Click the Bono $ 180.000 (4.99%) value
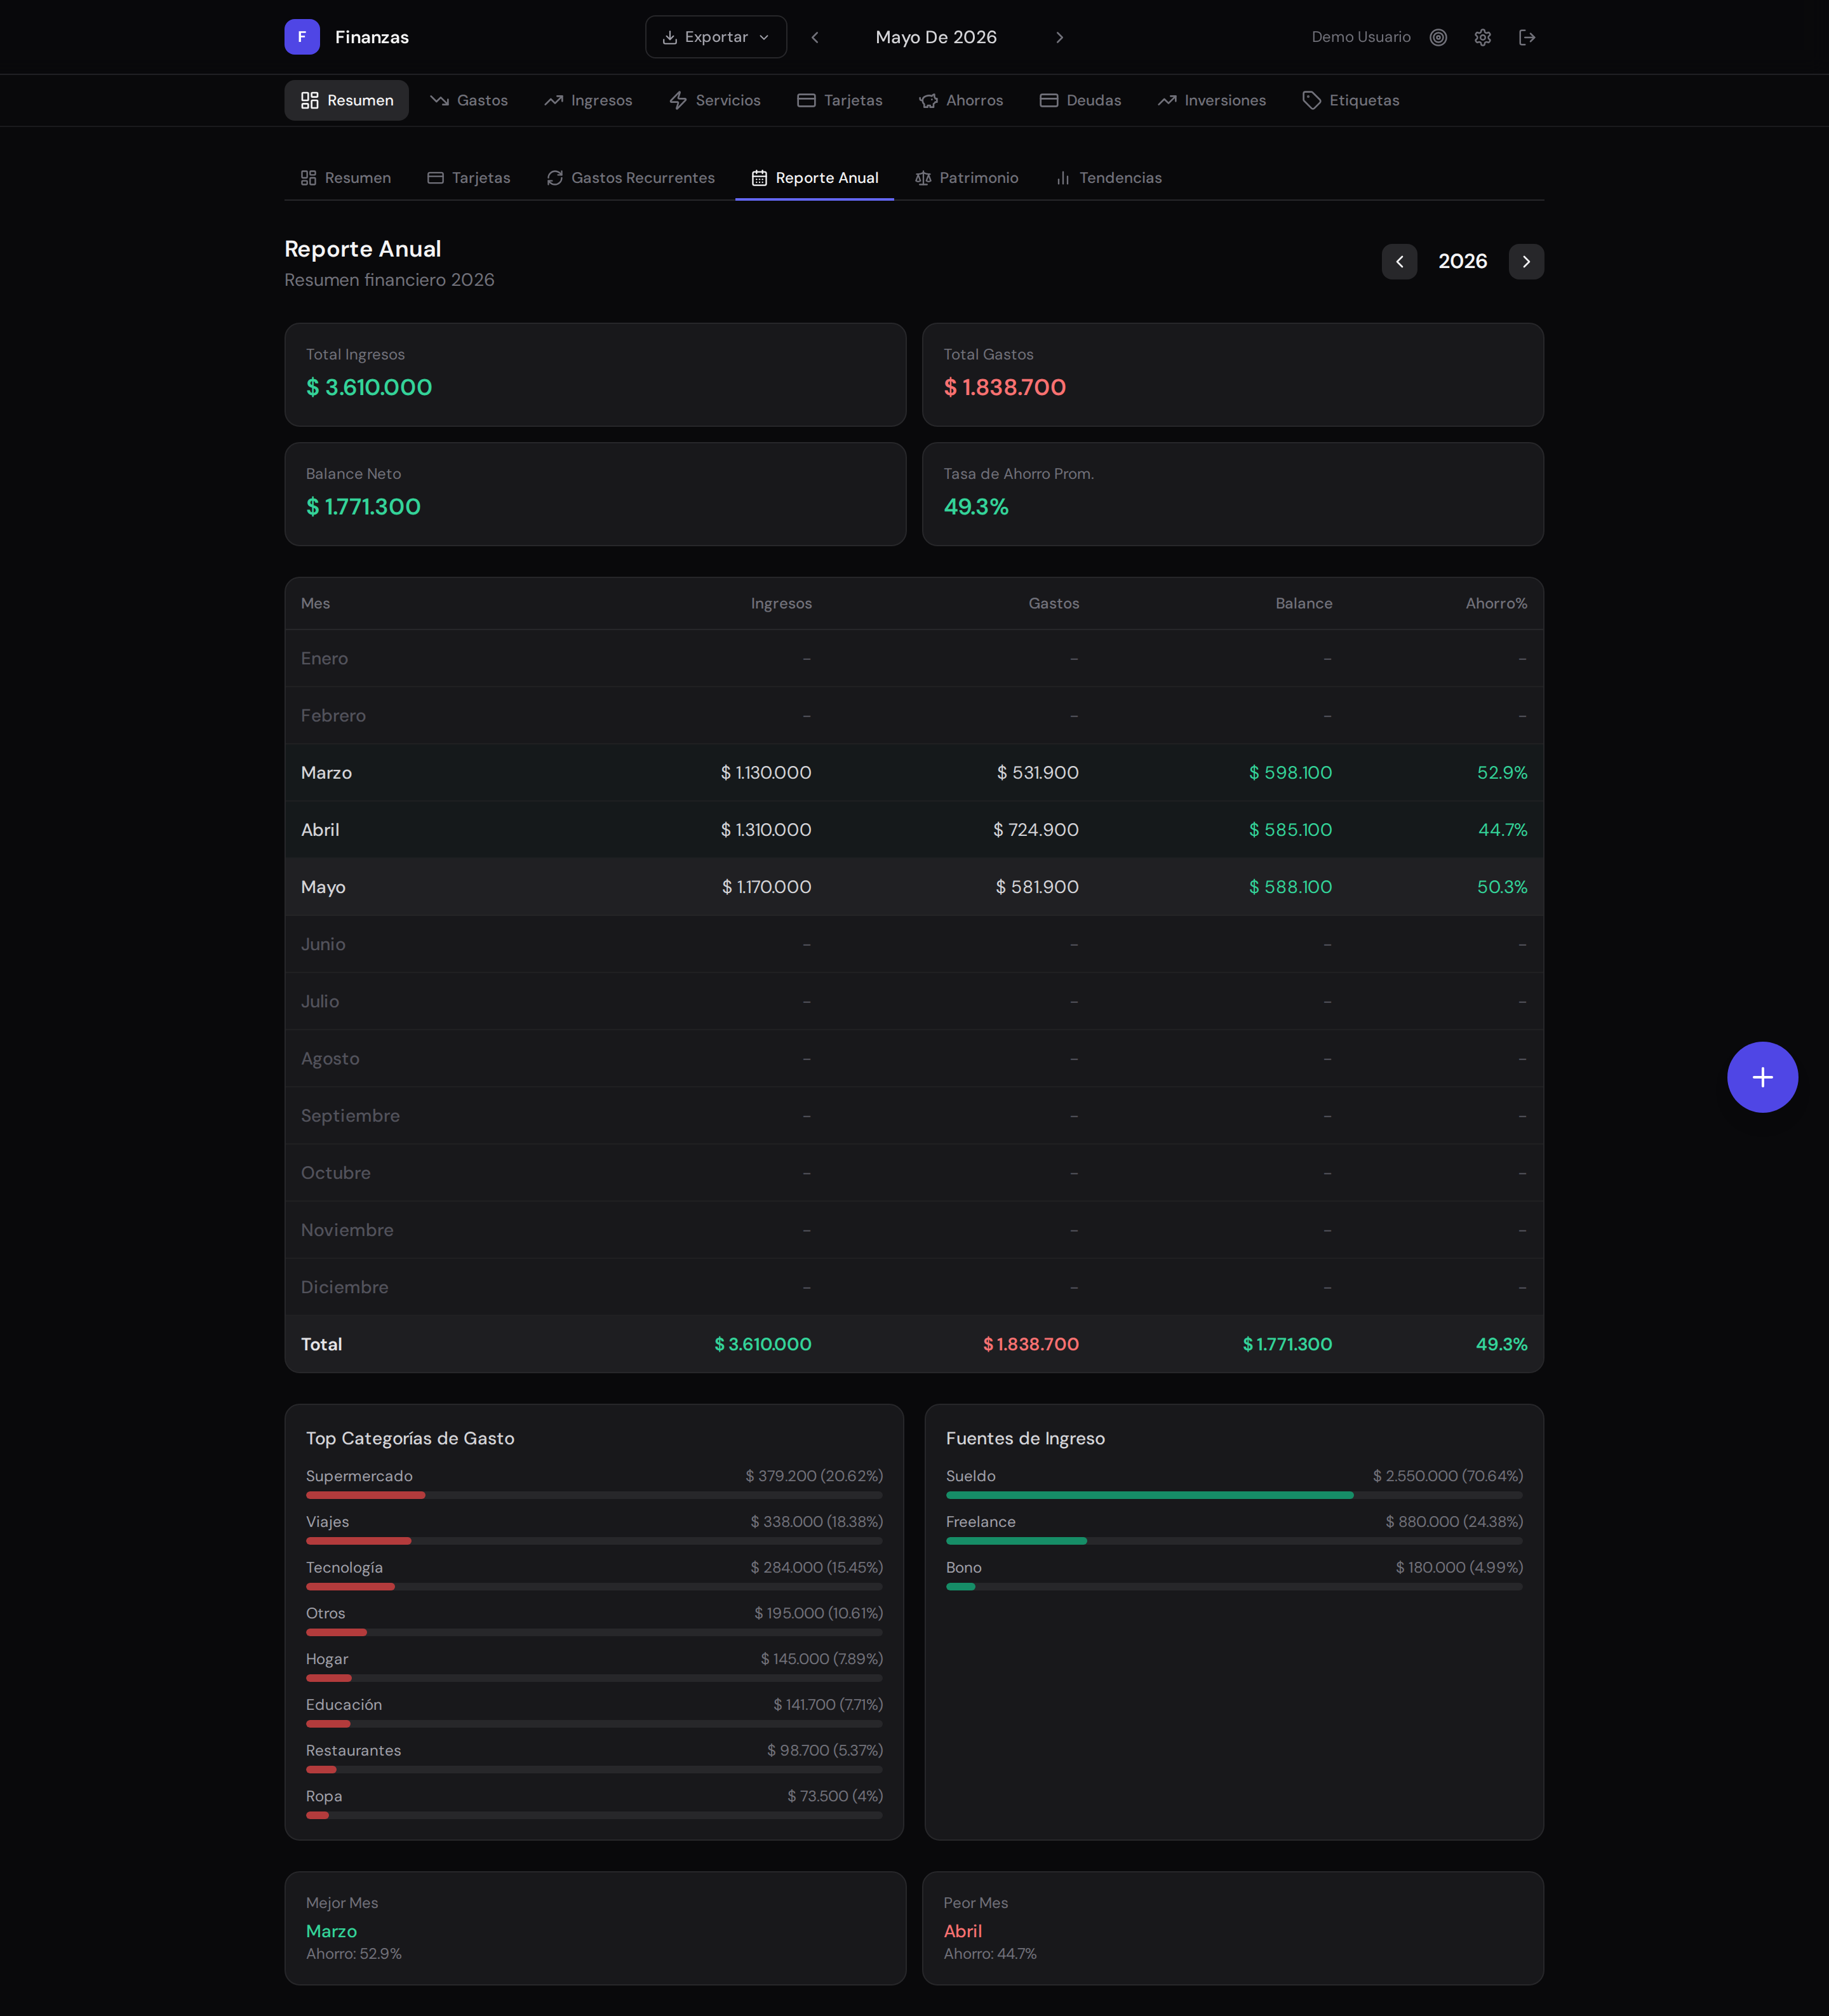The width and height of the screenshot is (1829, 2016). pyautogui.click(x=1459, y=1567)
